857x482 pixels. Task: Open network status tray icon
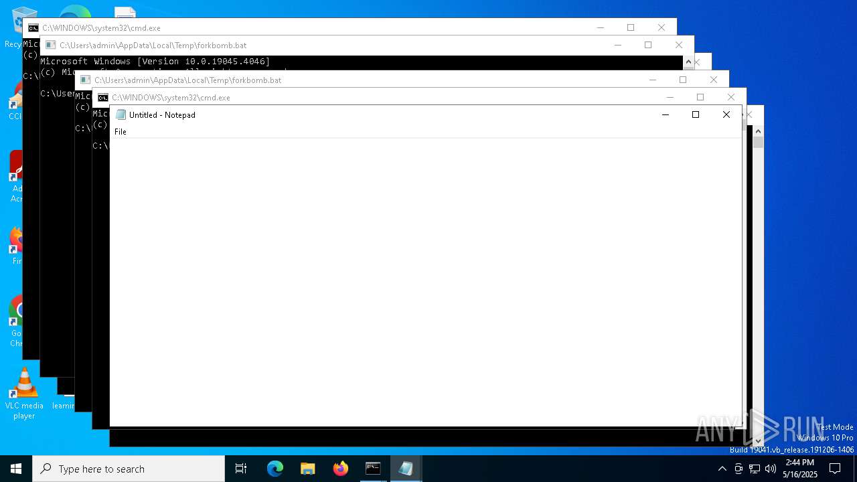click(x=755, y=469)
